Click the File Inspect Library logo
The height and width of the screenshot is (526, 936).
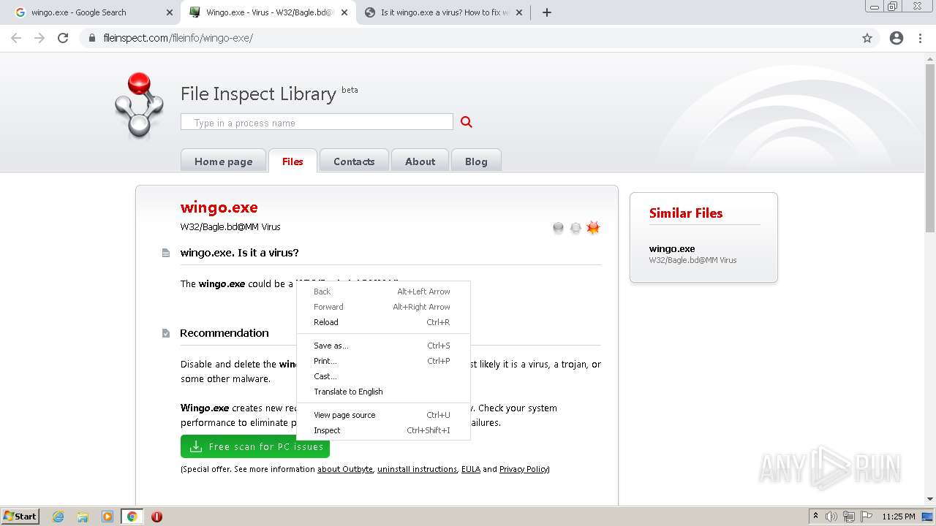click(139, 105)
